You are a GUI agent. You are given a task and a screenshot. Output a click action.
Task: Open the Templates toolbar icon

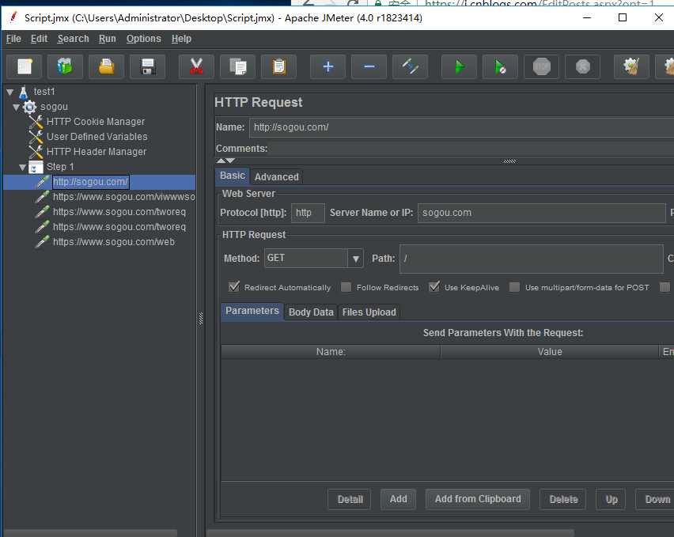tap(65, 66)
